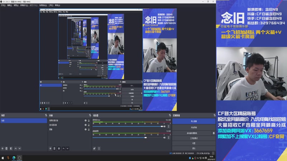Pop out the 控制按钮 dock panel icon
This screenshot has height=161, width=287.
point(214,115)
